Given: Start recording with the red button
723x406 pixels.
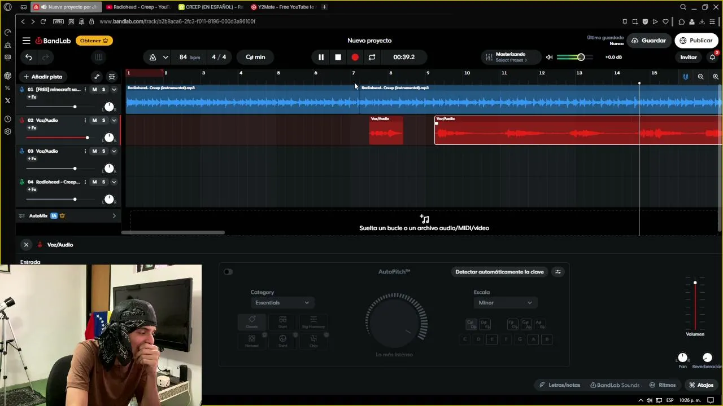Looking at the screenshot, I should click(x=355, y=57).
